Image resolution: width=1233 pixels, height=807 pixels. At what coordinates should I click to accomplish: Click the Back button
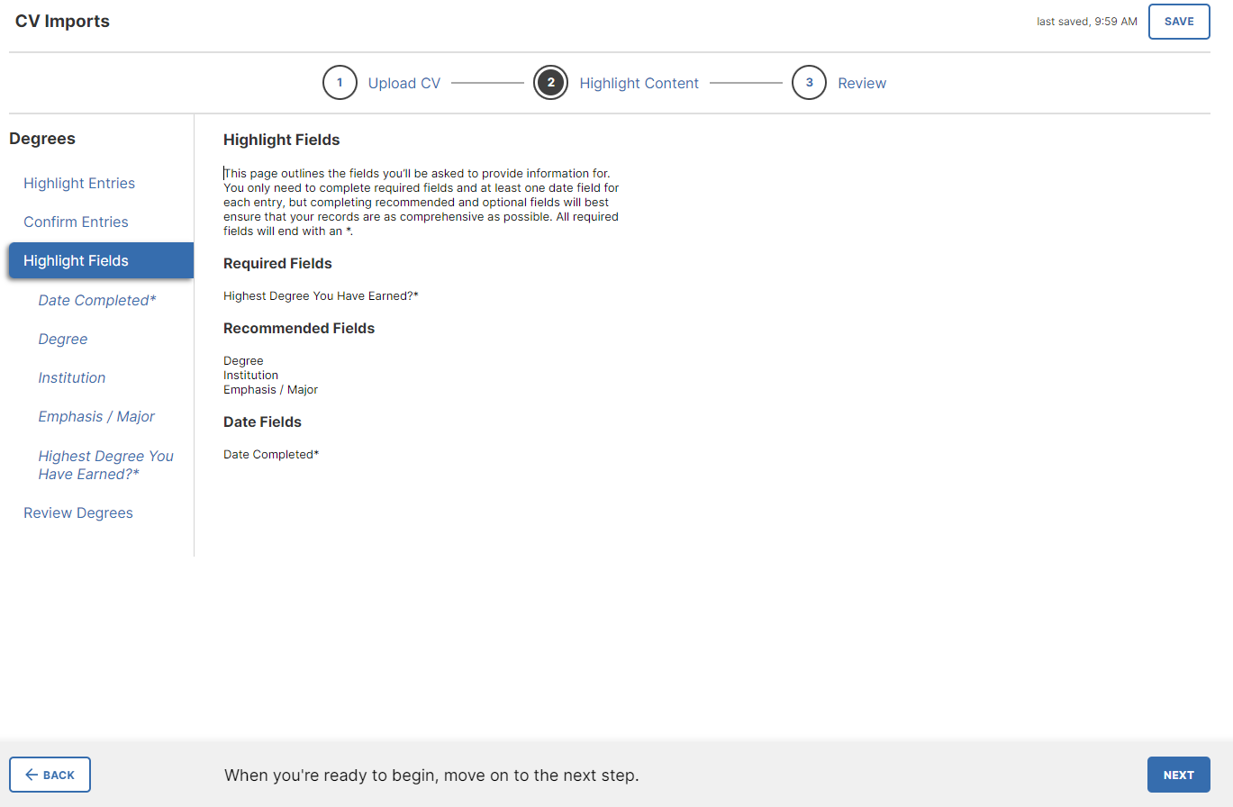click(x=50, y=775)
